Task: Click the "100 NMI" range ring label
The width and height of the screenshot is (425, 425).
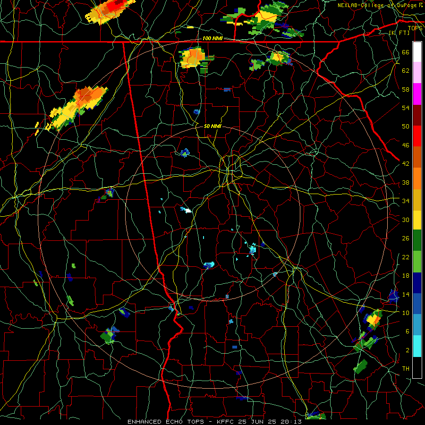Action: tap(212, 39)
